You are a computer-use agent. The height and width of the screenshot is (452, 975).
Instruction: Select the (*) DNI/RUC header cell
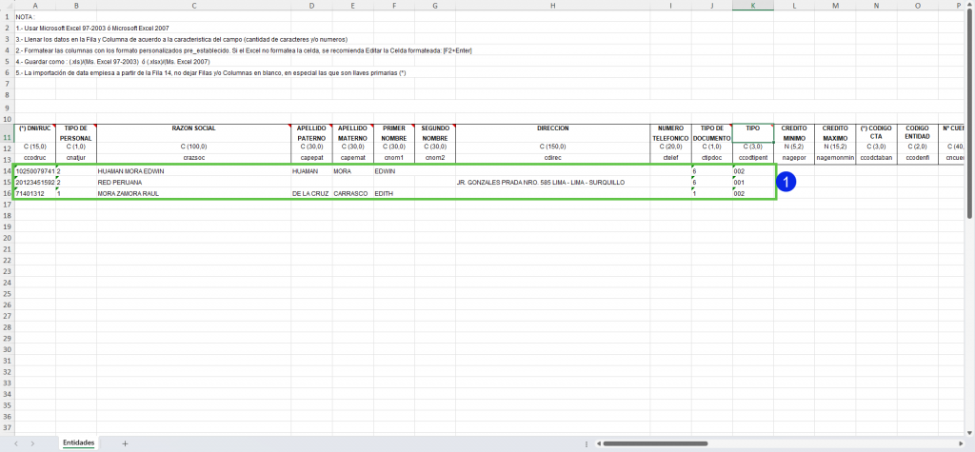[x=35, y=133]
